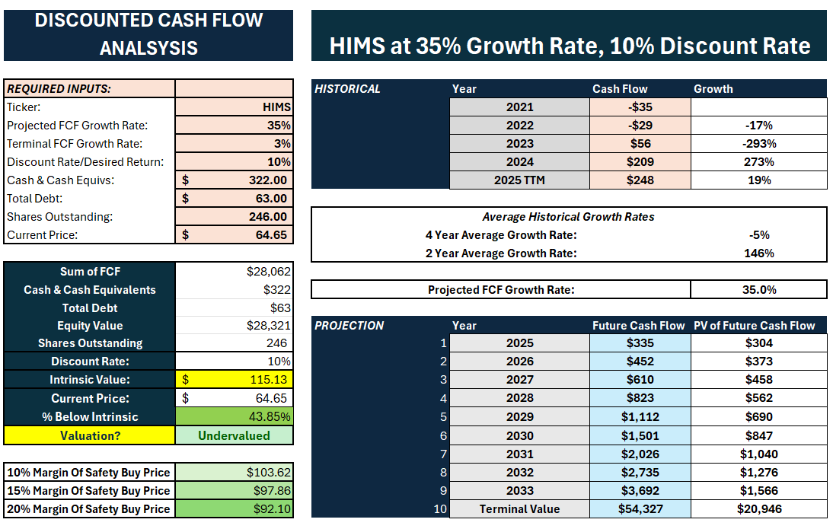Click the HIMS at 35% Growth Rate heading
This screenshot has width=833, height=529.
570,35
